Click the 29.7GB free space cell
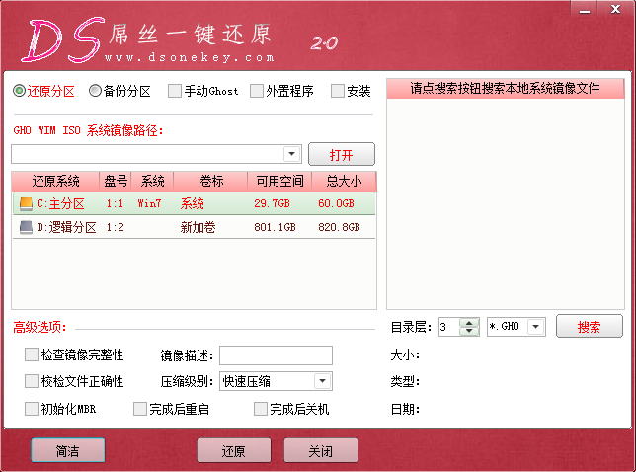Screen dimensions: 636x472 (x=272, y=203)
